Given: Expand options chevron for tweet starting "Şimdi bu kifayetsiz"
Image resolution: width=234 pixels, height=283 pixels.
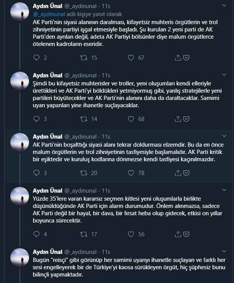Looking at the screenshot, I should tap(224, 74).
